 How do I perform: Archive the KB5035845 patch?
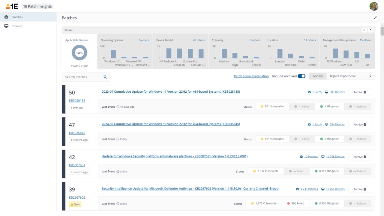[x=360, y=124]
